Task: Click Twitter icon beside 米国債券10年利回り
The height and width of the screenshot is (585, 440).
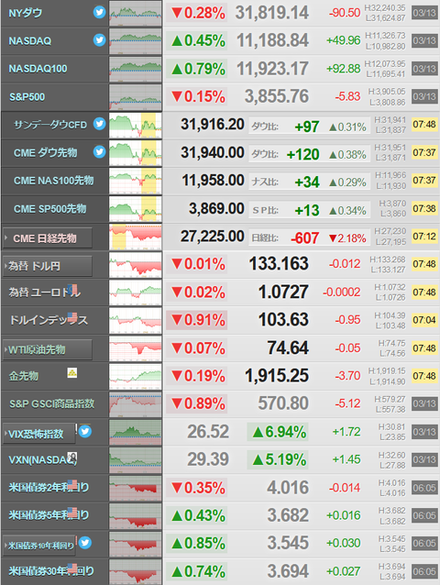Action: (85, 543)
